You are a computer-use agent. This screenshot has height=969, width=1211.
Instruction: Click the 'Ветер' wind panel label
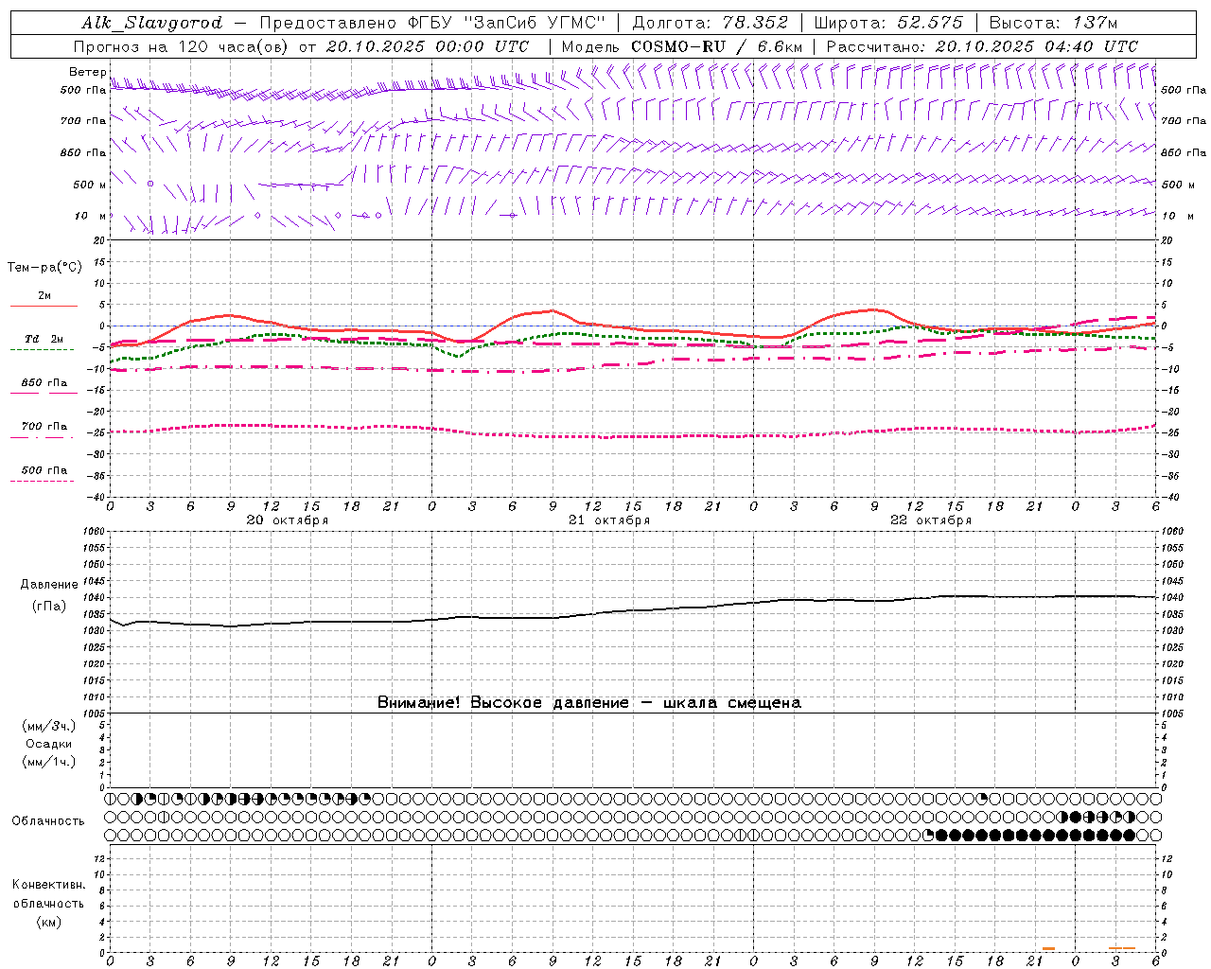pyautogui.click(x=87, y=72)
